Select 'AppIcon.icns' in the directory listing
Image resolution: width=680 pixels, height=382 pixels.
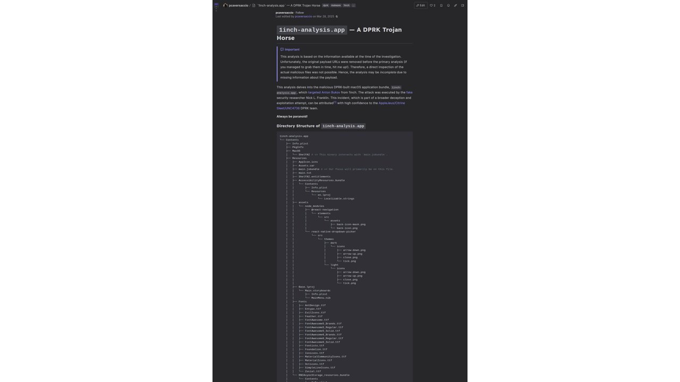[x=308, y=162]
